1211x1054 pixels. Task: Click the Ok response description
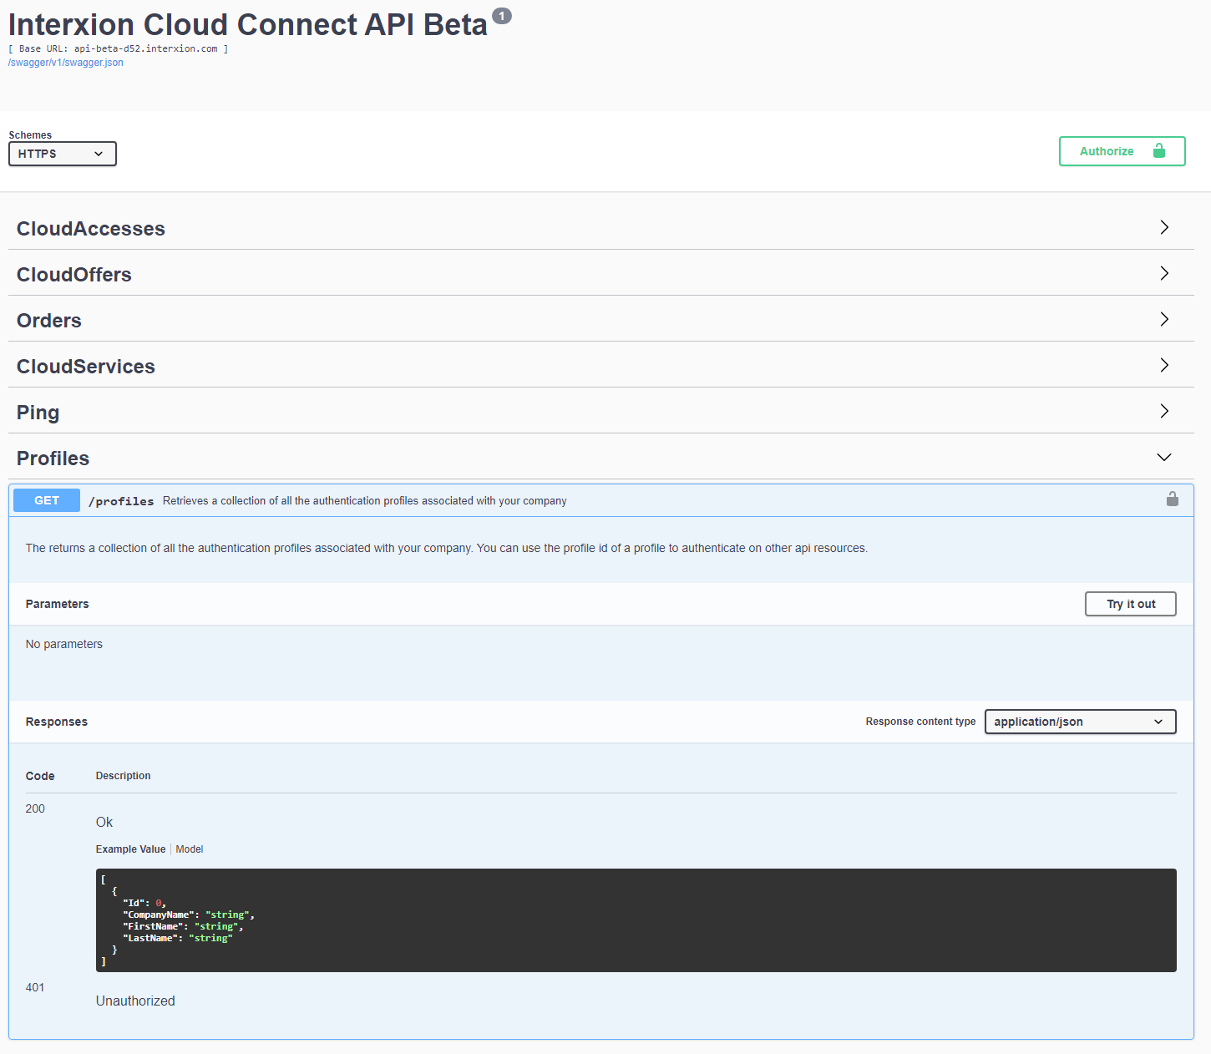(x=104, y=822)
